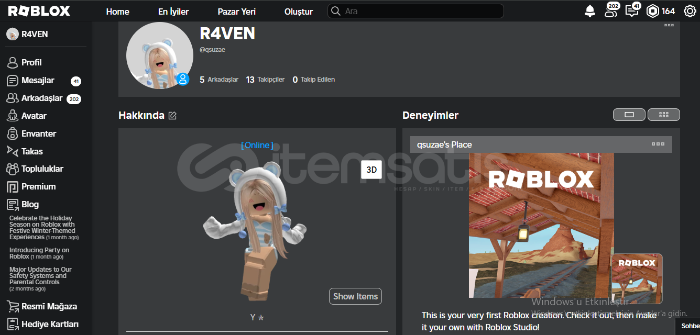Open the three-dot menu on the profile header
Viewport: 700px width, 335px height.
click(669, 25)
